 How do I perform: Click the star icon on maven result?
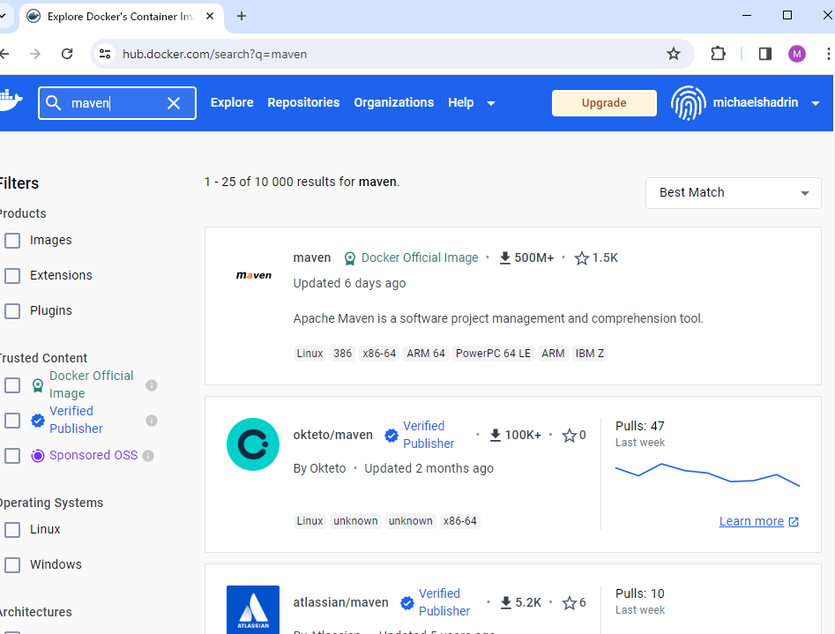[x=582, y=258]
